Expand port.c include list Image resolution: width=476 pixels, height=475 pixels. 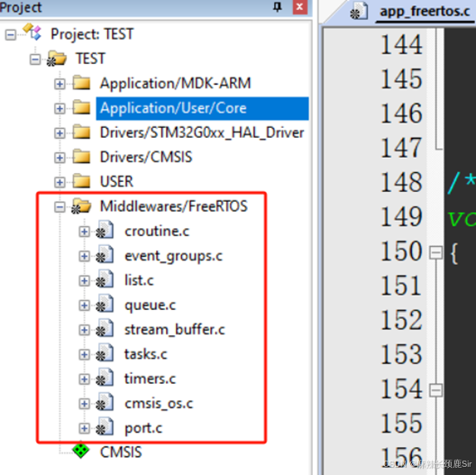coord(85,428)
